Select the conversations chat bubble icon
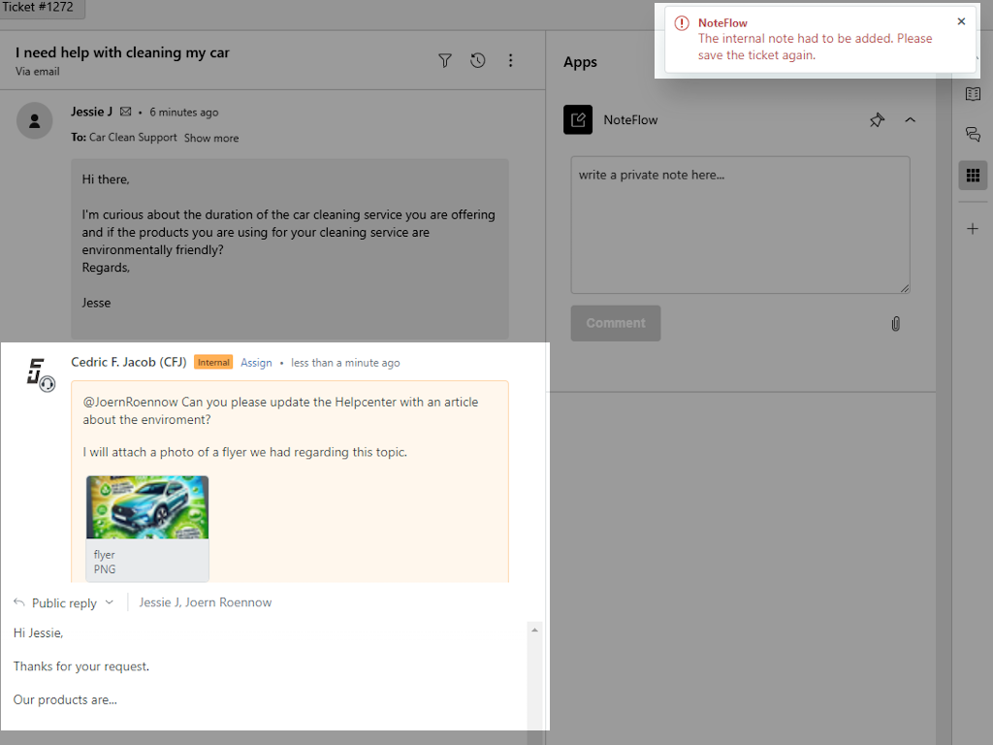 [973, 134]
